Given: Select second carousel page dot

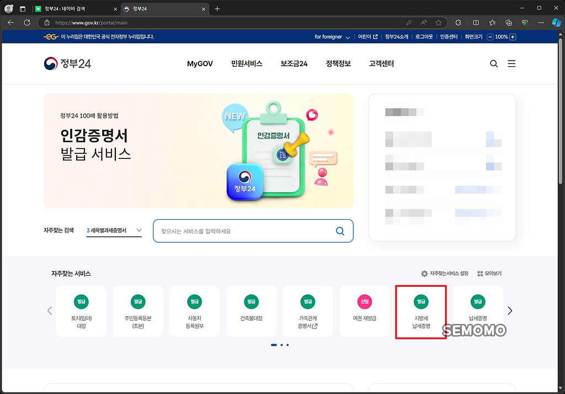Looking at the screenshot, I should click(281, 345).
